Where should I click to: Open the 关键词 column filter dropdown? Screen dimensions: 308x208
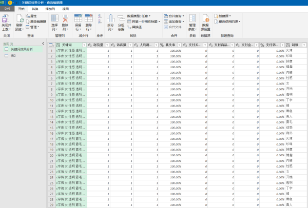point(84,45)
